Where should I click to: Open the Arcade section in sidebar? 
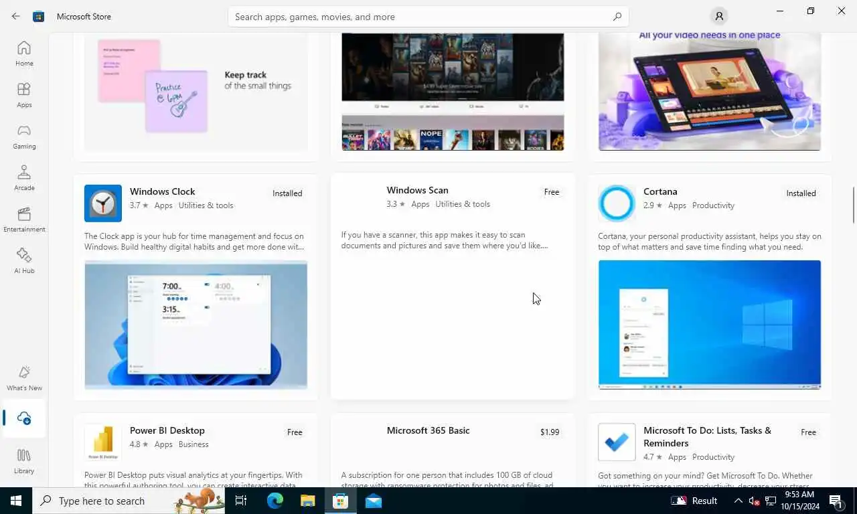24,178
